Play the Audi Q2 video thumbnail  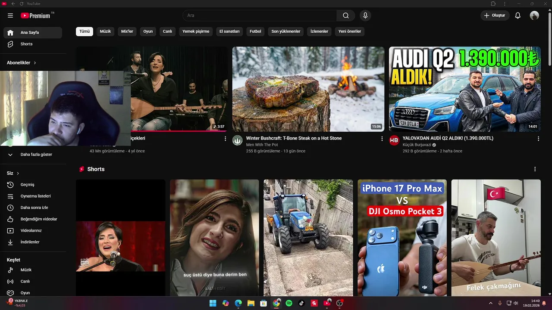pyautogui.click(x=465, y=89)
